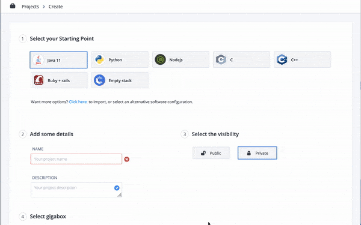
Task: Select the Empty stack option
Action: [120, 80]
